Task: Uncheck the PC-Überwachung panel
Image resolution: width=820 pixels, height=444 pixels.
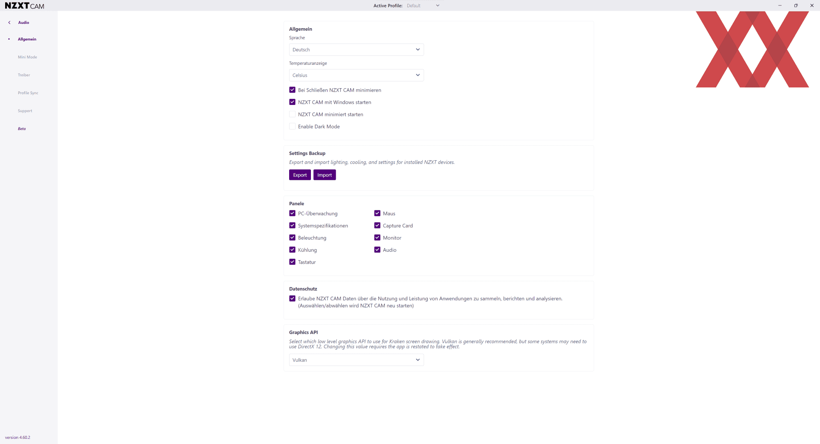Action: 292,213
